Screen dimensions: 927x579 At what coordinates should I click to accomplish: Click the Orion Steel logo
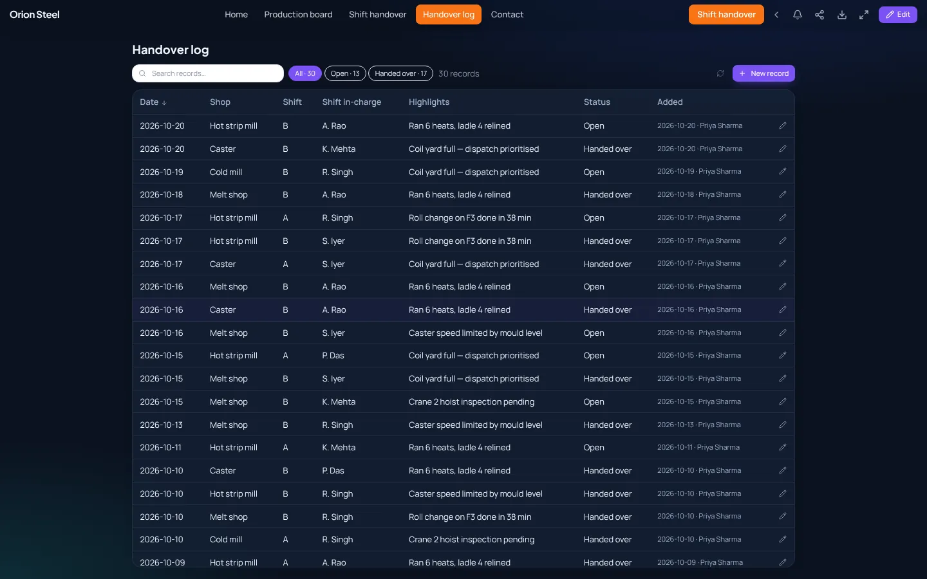pos(35,15)
